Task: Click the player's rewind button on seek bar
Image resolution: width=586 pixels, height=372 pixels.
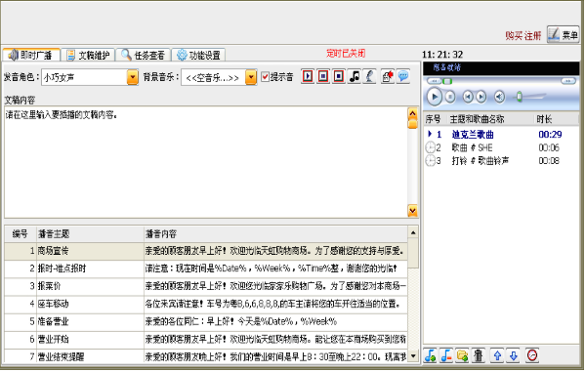Action: pos(435,81)
